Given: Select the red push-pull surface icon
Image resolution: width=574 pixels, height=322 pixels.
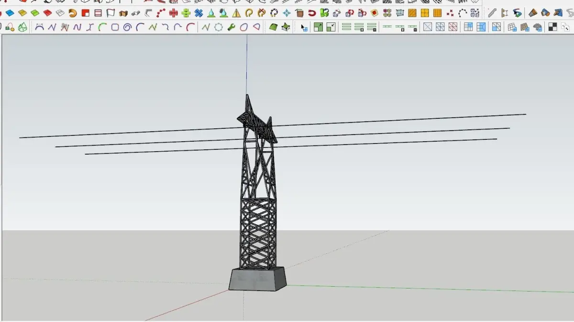Looking at the screenshot, I should click(x=47, y=13).
